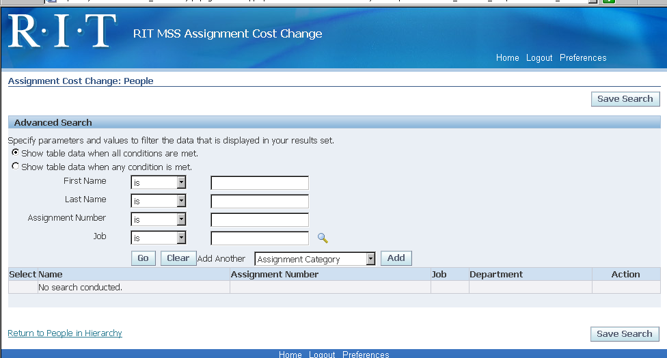Follow Return to People in Hierarchy link
The image size is (667, 358).
point(65,333)
